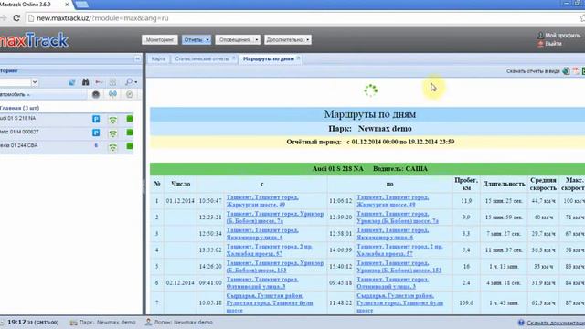Click the grey grid icon in left toolbar

[112, 82]
